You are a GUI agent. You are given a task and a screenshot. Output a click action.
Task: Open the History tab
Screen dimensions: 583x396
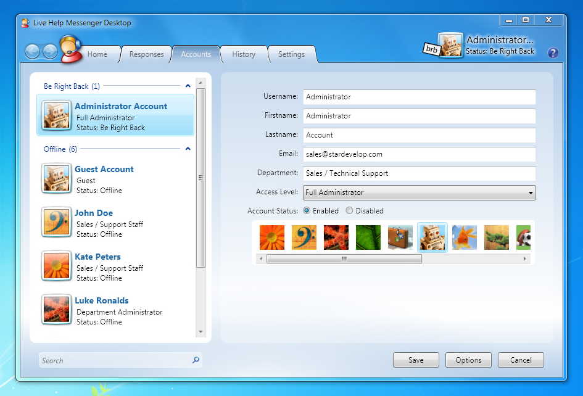click(244, 54)
